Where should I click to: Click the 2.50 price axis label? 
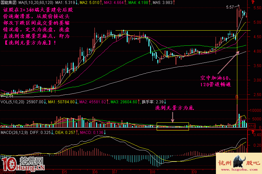[x=257, y=95]
